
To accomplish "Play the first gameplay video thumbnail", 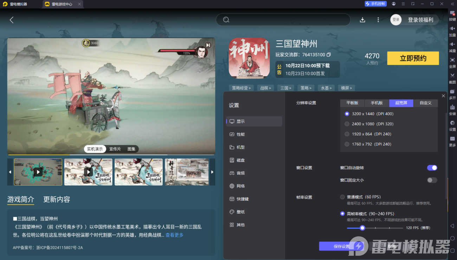I will (38, 172).
